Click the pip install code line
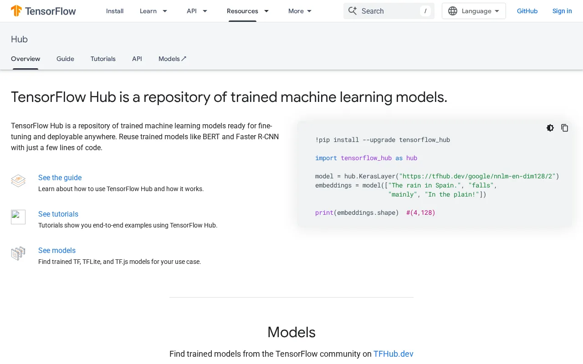The width and height of the screenshot is (583, 364). click(x=383, y=140)
